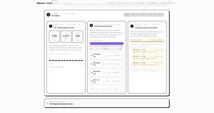214x113 pixels.
Task: Expand the Behind the Scenes chevron
Action: 166,103
